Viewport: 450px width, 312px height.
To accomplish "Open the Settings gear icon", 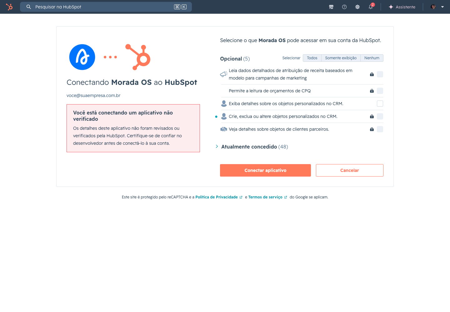I will pos(357,7).
